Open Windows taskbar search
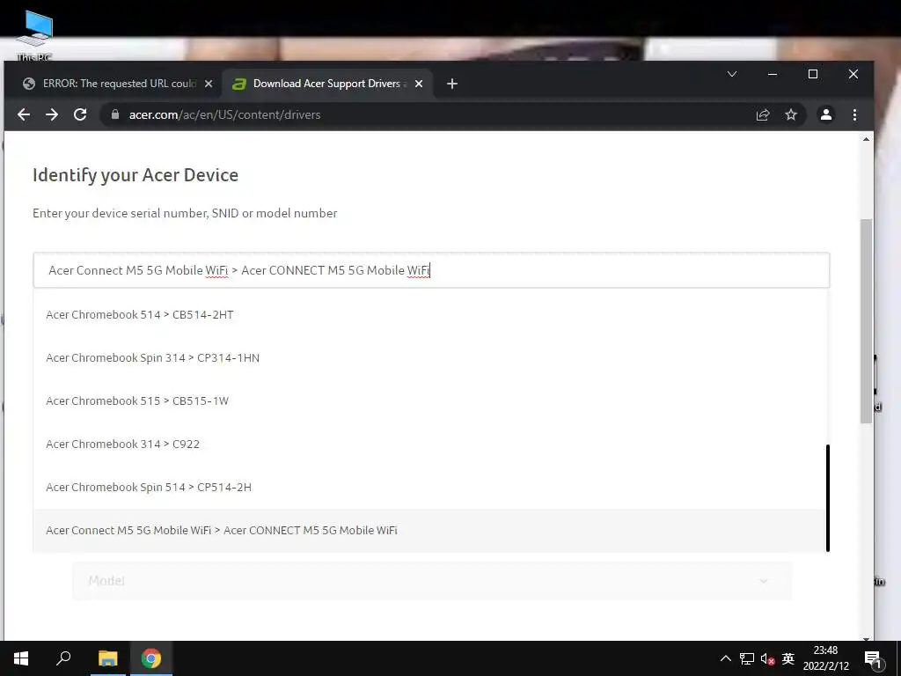 (63, 658)
